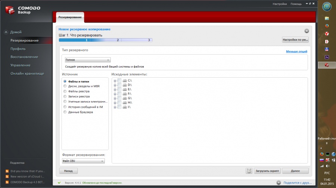
Task: Open Управление in the sidebar
Action: pyautogui.click(x=21, y=65)
